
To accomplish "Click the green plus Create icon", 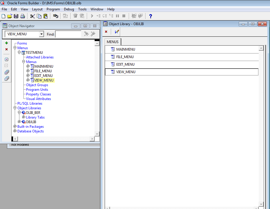I will click(7, 43).
